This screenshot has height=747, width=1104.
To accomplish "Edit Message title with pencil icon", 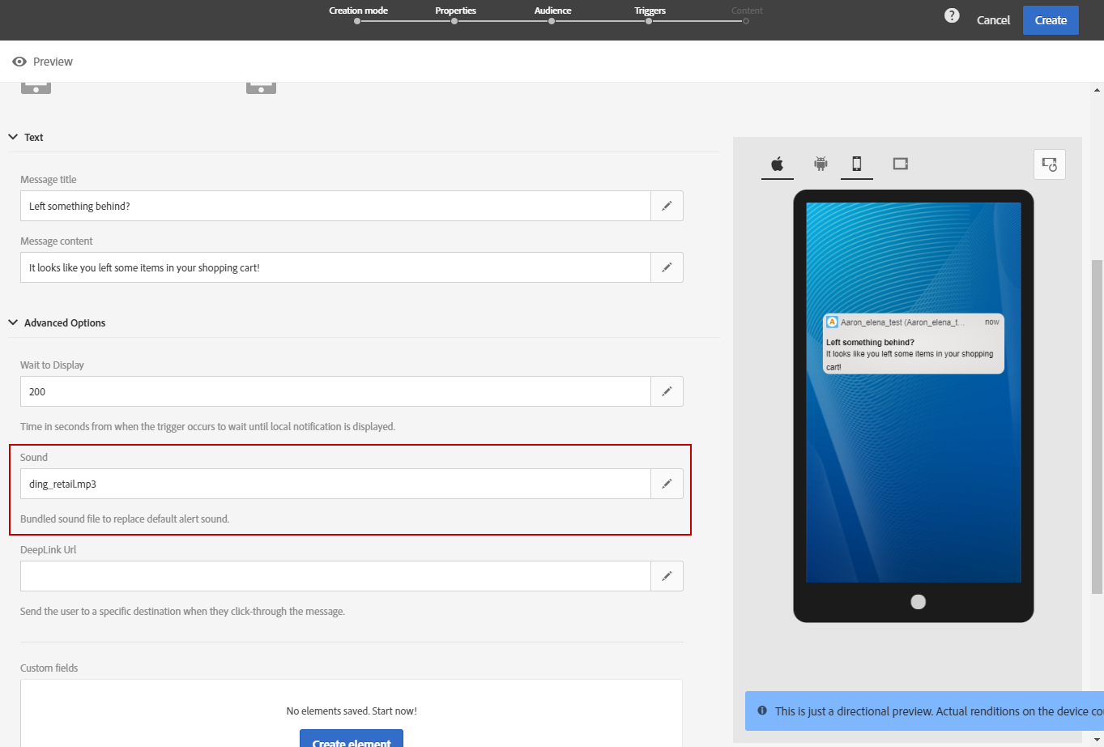I will coord(667,206).
